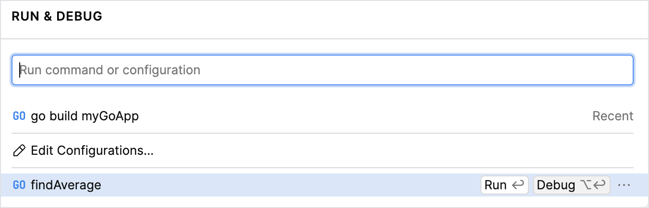Open Edit Configurations... entry
Screen dimensions: 649x208
(x=92, y=150)
